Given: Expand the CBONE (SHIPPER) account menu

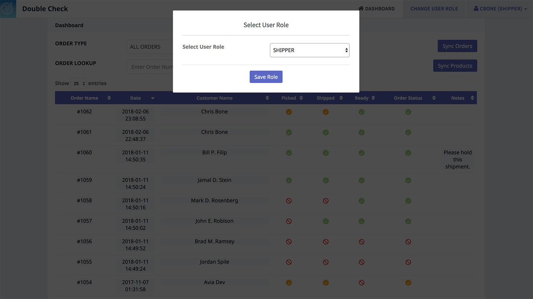Looking at the screenshot, I should (500, 9).
